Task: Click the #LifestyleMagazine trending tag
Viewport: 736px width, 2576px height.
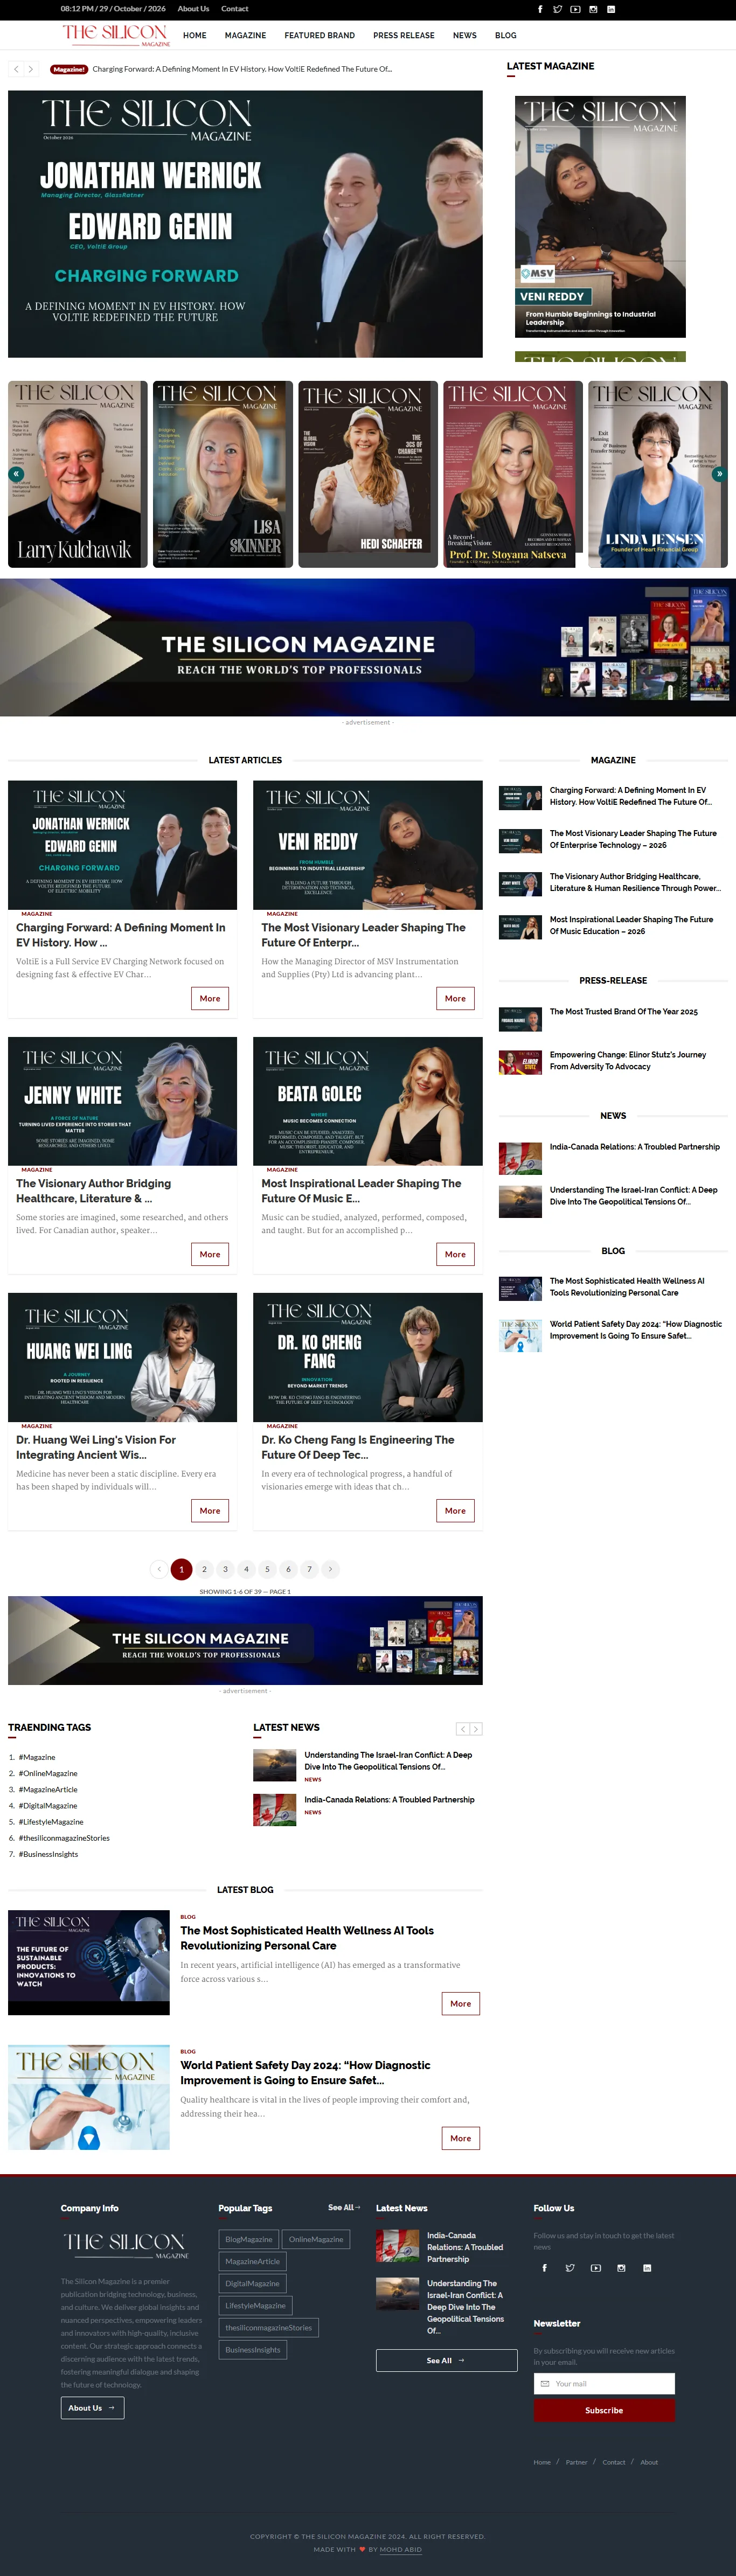Action: point(51,1822)
